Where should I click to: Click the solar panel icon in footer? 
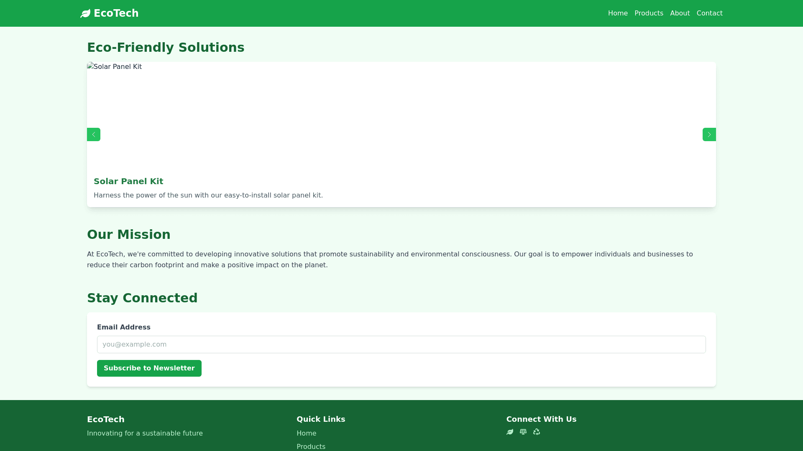[523, 432]
